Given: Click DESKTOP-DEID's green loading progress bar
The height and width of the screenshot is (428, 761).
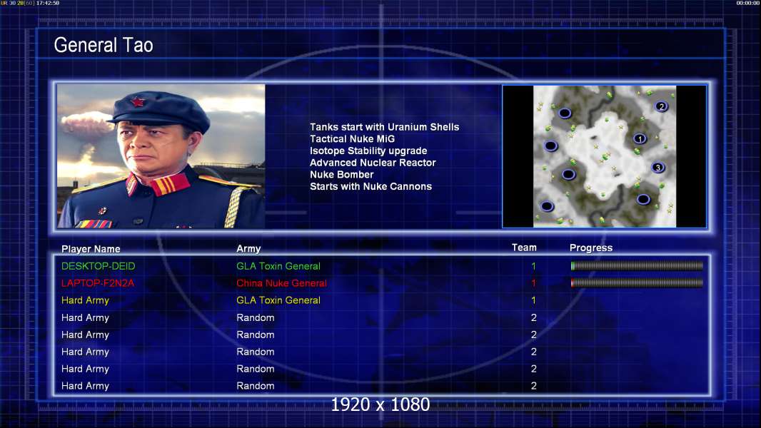Looking at the screenshot, I should coord(637,265).
